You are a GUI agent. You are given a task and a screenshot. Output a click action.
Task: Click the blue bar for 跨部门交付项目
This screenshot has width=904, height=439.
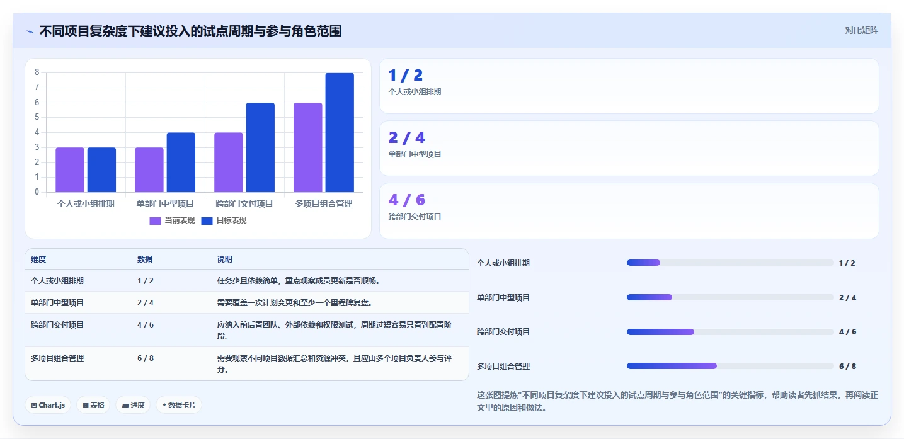(x=260, y=147)
